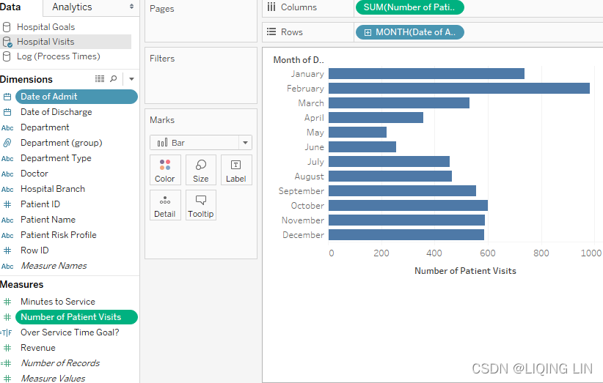The image size is (603, 383).
Task: Switch to the Analytics tab
Action: click(x=73, y=7)
